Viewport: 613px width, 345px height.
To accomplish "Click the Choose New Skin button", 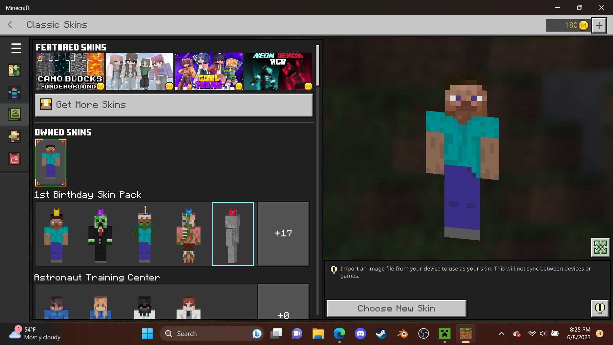I will point(396,308).
